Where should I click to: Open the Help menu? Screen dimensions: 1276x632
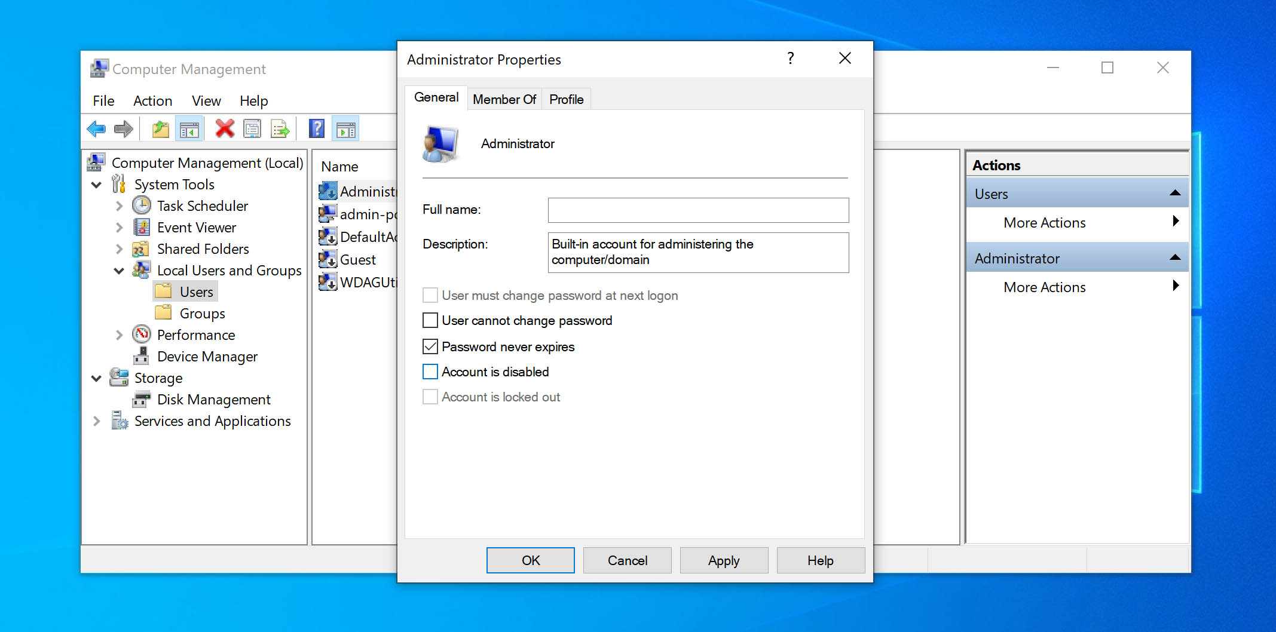[x=253, y=101]
